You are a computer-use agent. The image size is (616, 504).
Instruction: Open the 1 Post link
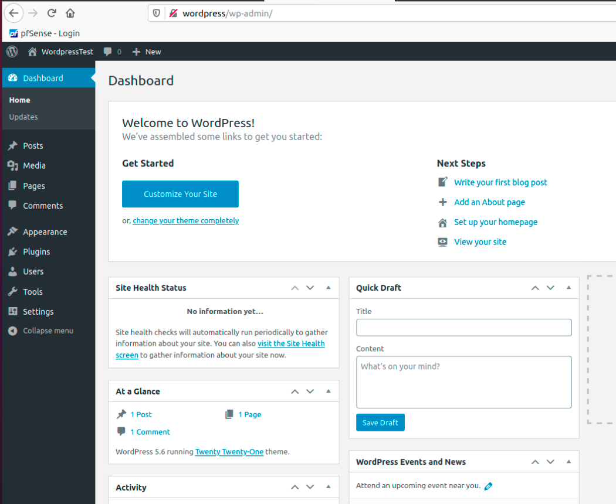point(141,414)
